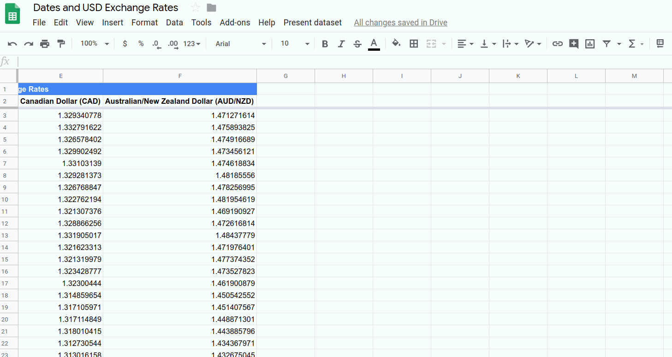Add a comment with the comment icon
672x357 pixels.
[574, 44]
